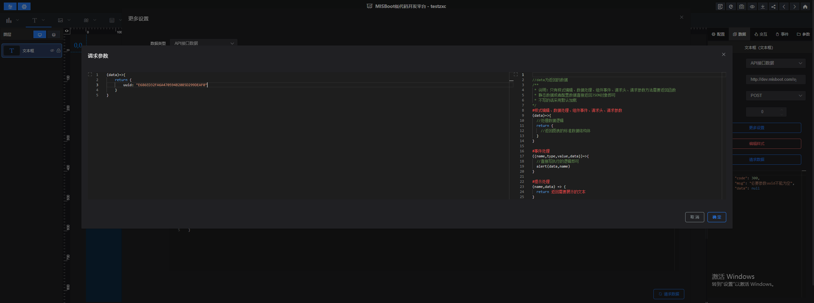This screenshot has width=814, height=303.
Task: Toggle fullscreen on right example editor
Action: pos(516,74)
